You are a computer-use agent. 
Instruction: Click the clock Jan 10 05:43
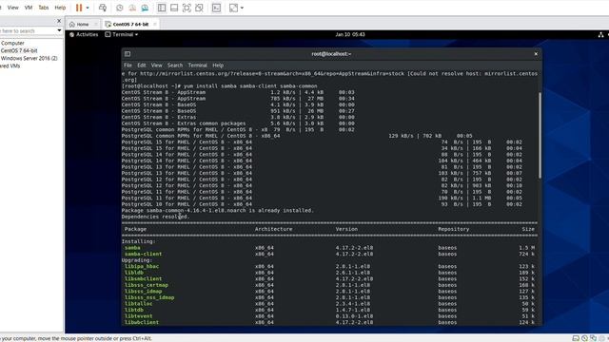click(350, 34)
